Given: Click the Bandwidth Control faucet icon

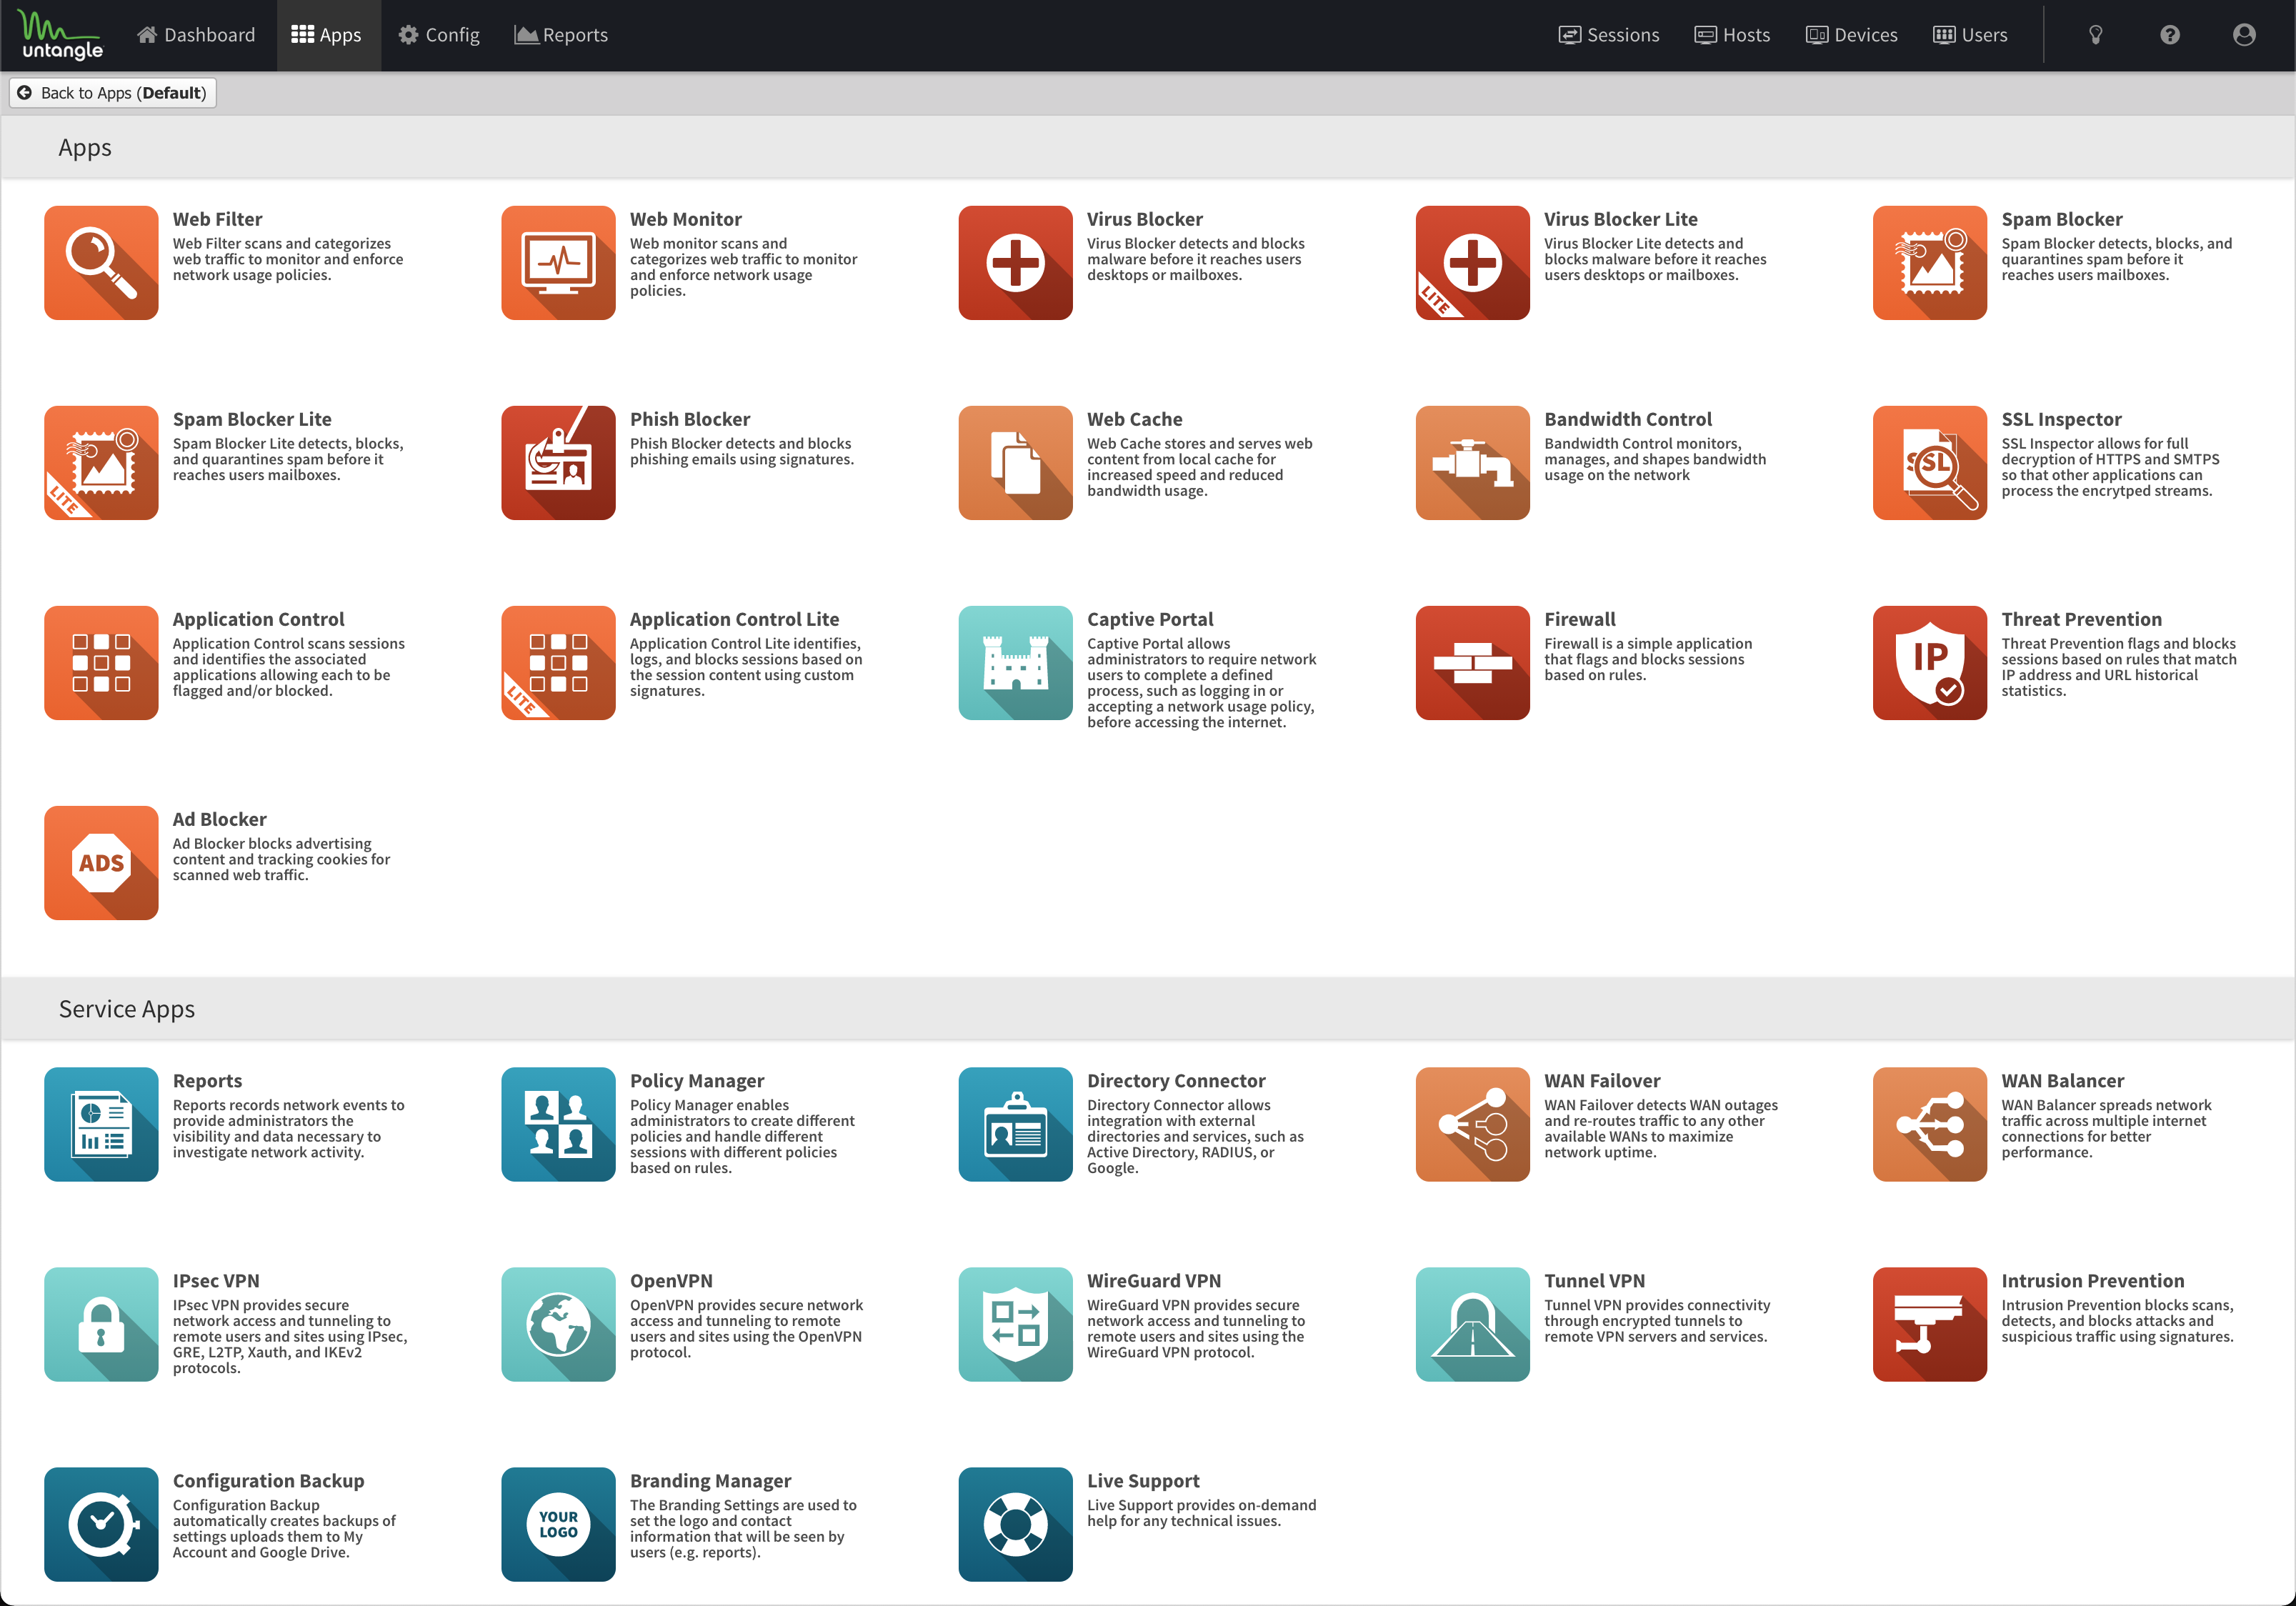Looking at the screenshot, I should point(1472,463).
